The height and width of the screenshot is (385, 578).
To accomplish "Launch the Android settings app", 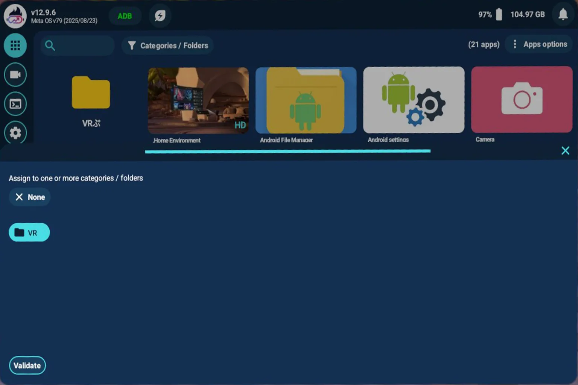I will click(413, 100).
